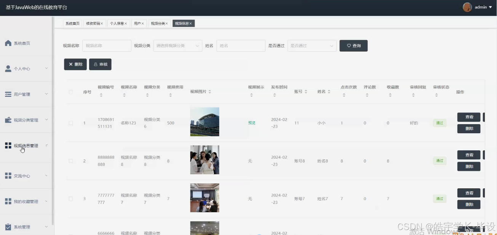Sort by 视频编号 column arrows
Screen dimensions: 497x235
pos(101,95)
